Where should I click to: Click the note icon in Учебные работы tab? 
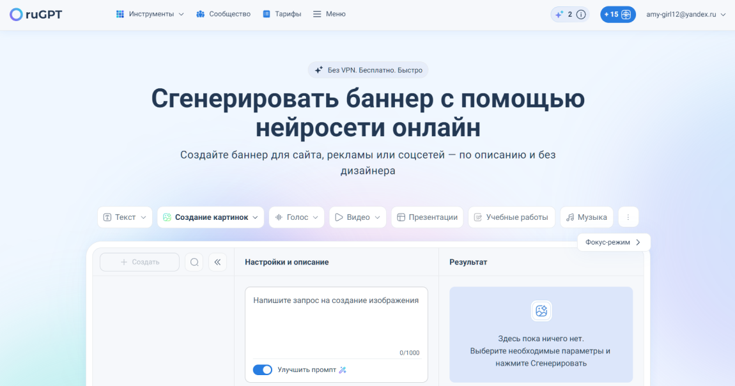pyautogui.click(x=477, y=217)
